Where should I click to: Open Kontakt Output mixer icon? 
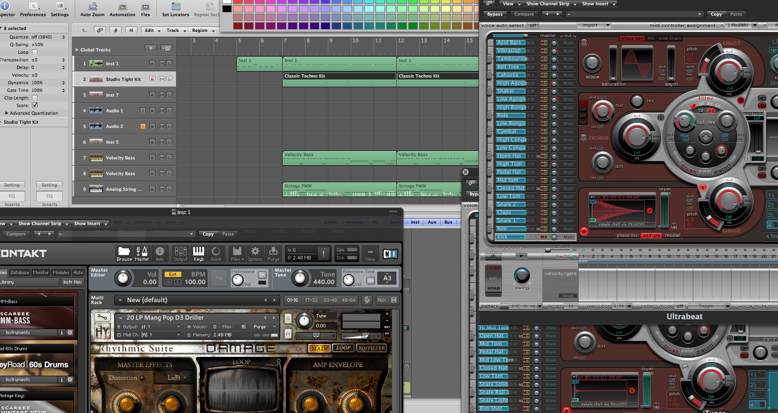(x=180, y=254)
